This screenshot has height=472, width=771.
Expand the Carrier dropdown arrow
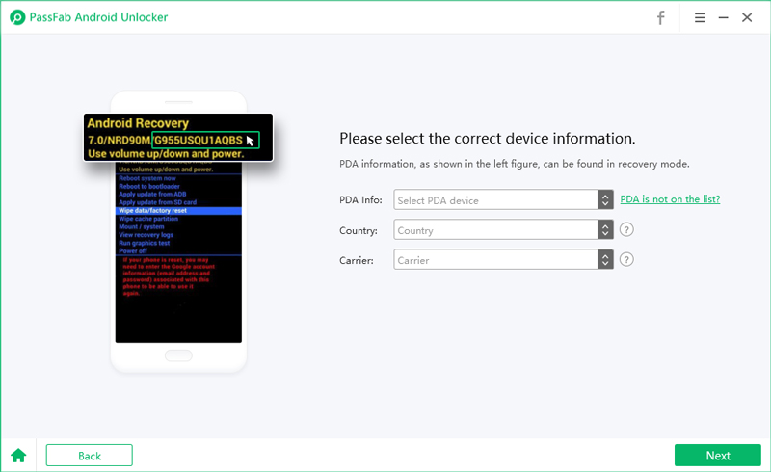[x=605, y=260]
